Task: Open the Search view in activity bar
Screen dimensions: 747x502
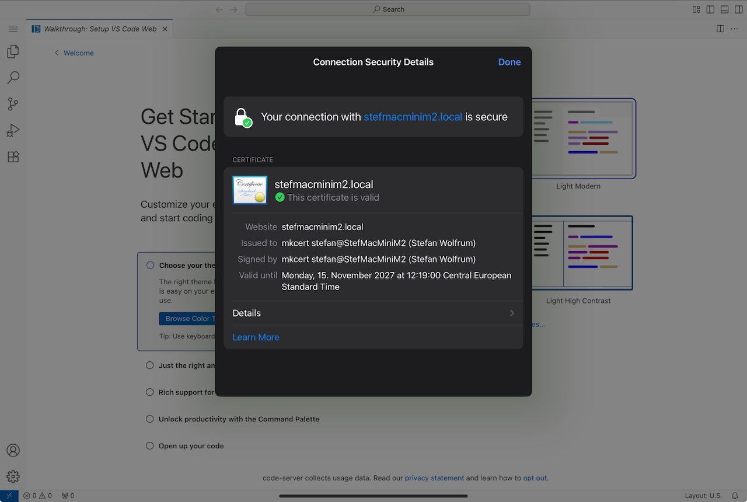Action: (x=13, y=78)
